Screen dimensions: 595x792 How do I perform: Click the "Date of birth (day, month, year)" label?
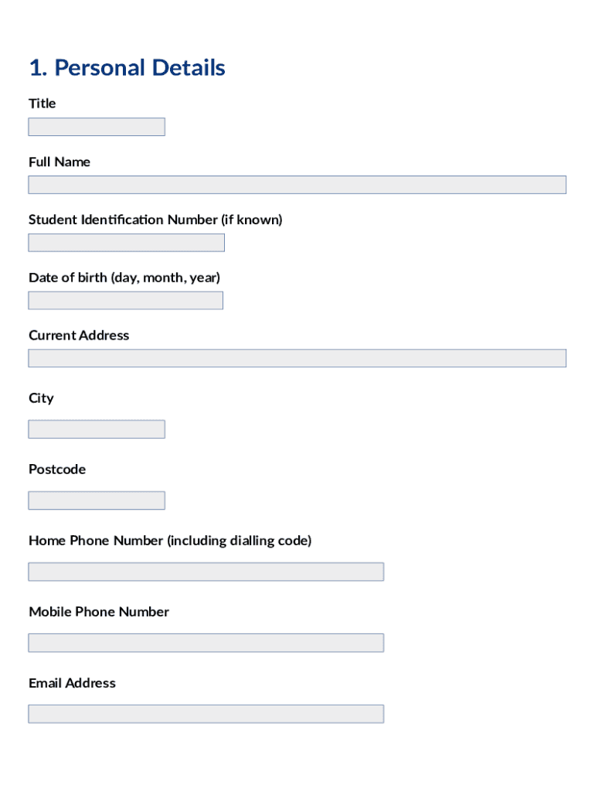click(x=124, y=278)
